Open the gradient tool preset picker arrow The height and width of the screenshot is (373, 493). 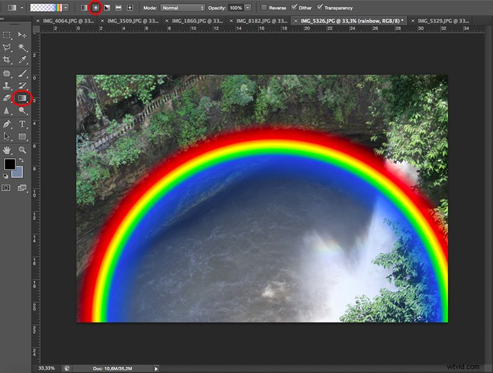coord(22,8)
